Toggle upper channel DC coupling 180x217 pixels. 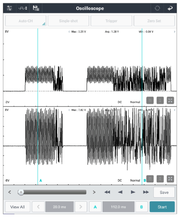[120, 102]
